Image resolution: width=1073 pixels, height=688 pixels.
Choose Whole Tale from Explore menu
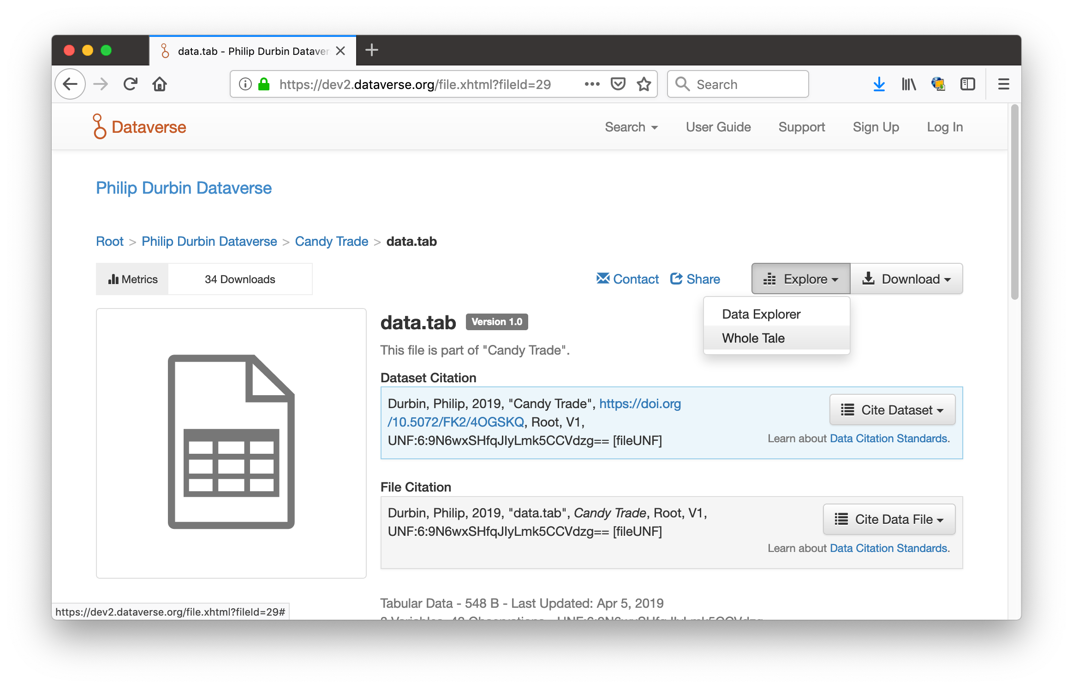click(x=777, y=338)
